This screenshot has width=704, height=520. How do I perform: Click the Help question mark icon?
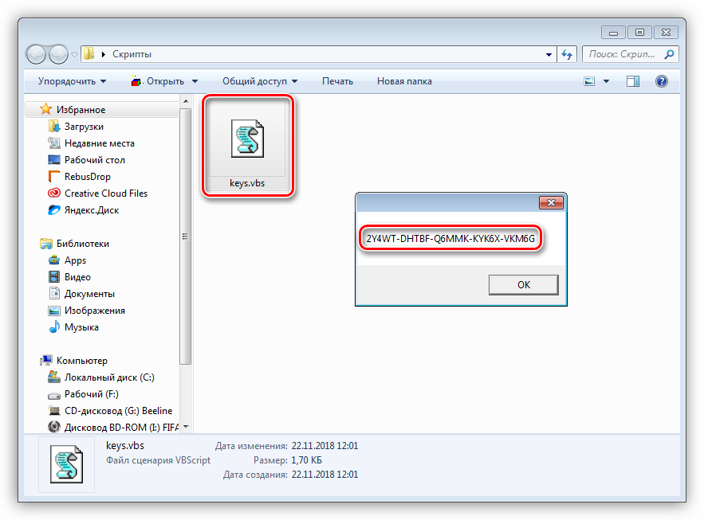[x=661, y=81]
